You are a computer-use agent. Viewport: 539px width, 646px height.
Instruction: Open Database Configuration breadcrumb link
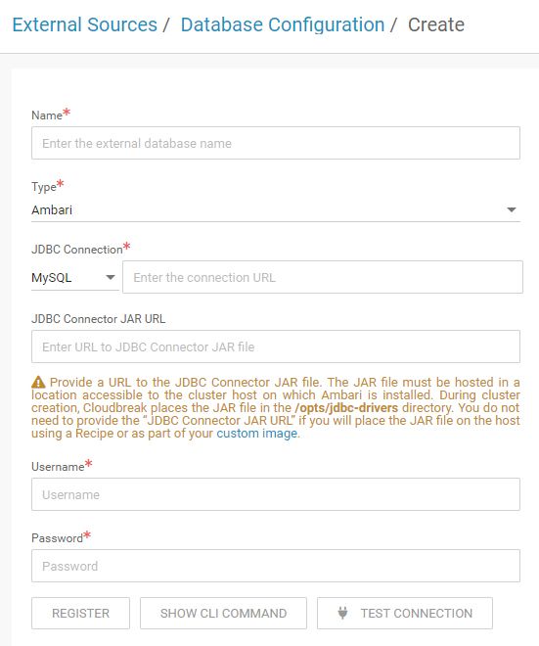click(283, 24)
